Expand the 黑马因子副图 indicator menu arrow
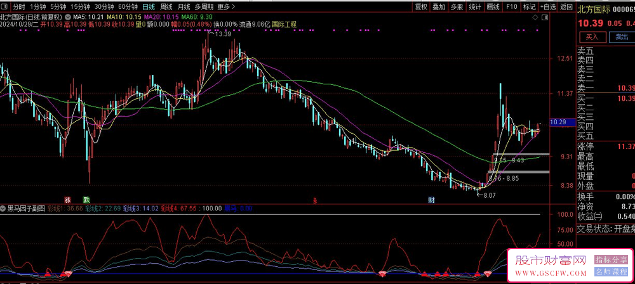This screenshot has width=635, height=284. 4,207
